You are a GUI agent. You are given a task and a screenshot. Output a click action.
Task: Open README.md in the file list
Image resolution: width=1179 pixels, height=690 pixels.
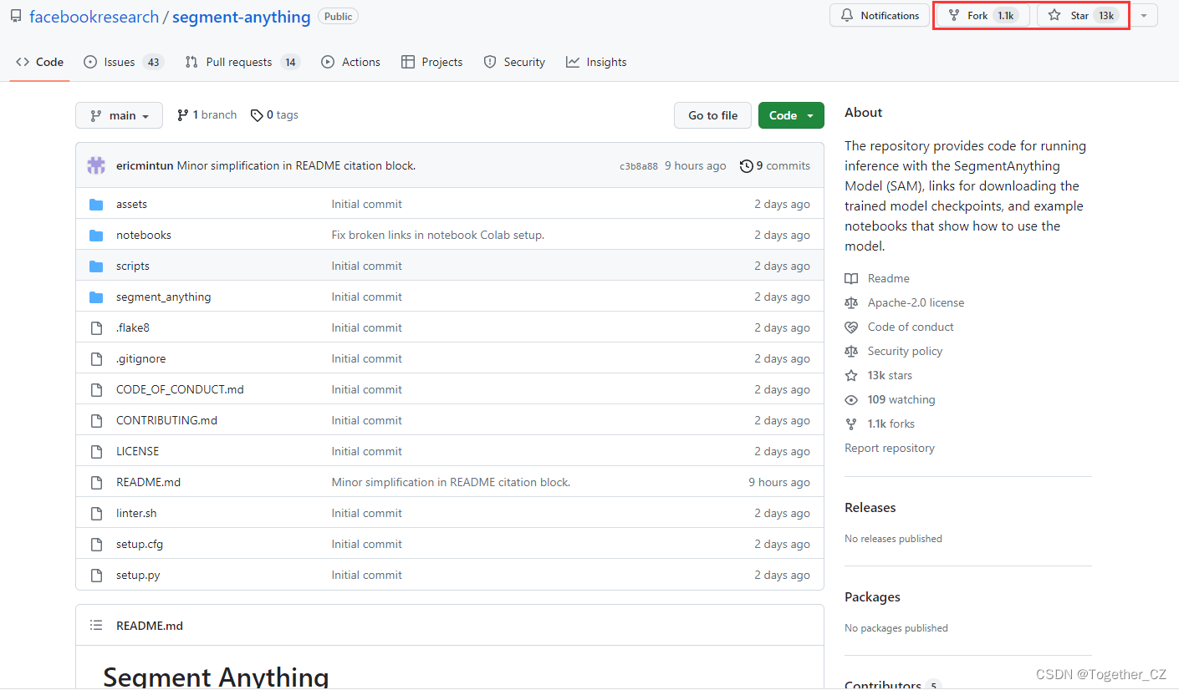tap(148, 482)
